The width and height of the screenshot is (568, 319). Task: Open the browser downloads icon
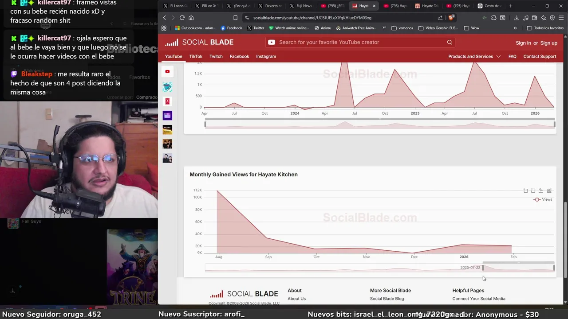[x=517, y=18]
